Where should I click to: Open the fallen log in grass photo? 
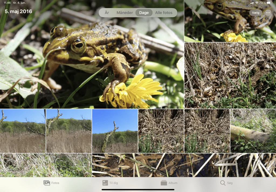(253, 131)
